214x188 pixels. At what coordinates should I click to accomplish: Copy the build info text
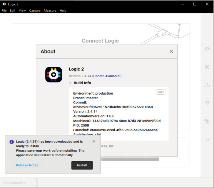point(160,92)
